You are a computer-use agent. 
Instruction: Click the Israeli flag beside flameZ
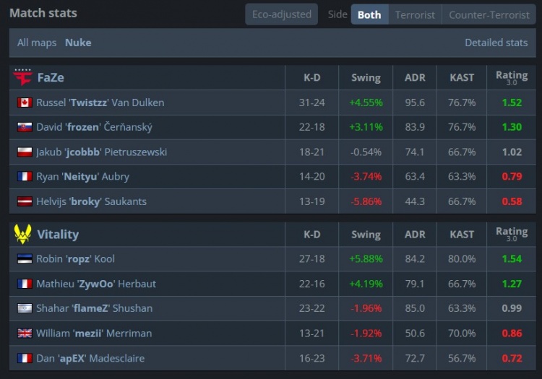pyautogui.click(x=25, y=308)
